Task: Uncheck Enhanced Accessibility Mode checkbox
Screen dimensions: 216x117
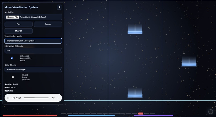Action: point(12,58)
